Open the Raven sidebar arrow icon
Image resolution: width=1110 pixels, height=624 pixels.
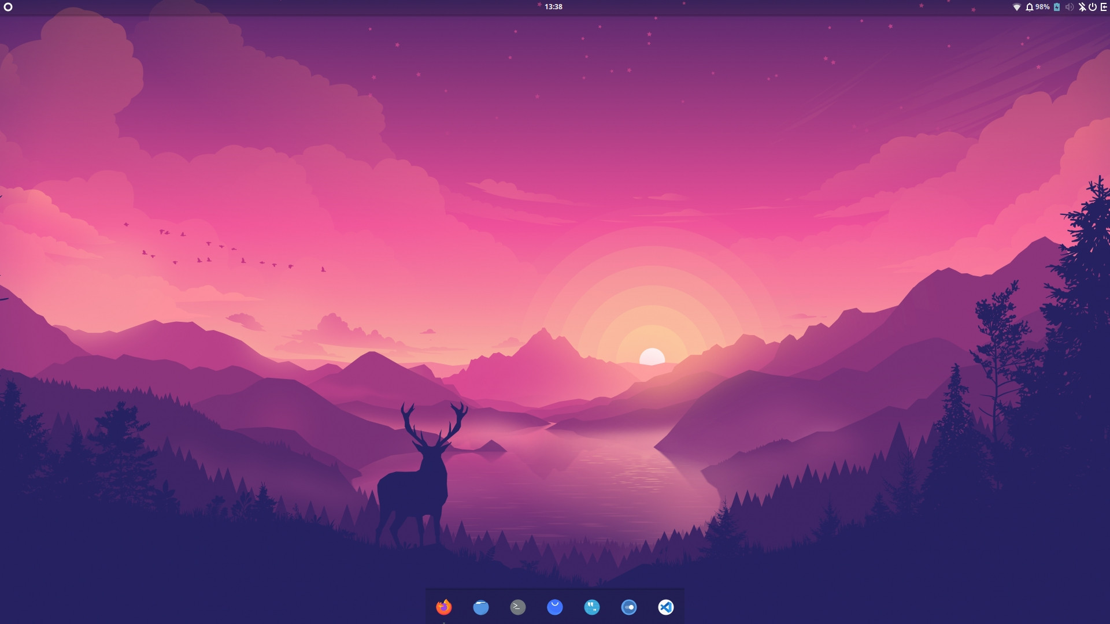pyautogui.click(x=1104, y=7)
